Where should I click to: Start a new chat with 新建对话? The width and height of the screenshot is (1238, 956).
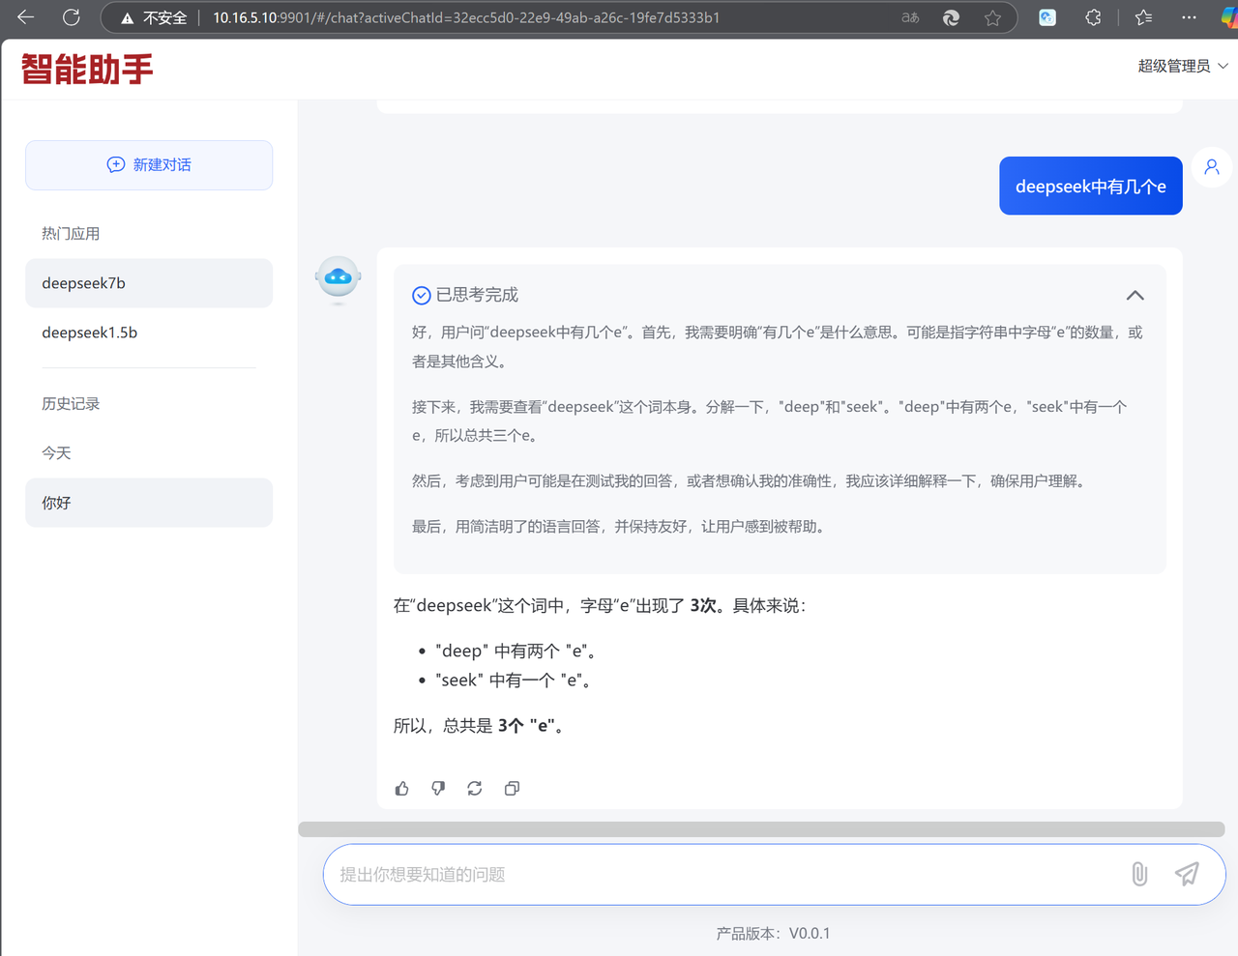pos(149,165)
